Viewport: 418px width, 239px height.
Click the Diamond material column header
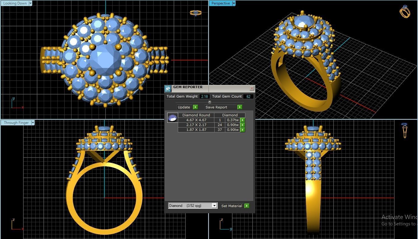[x=230, y=115]
